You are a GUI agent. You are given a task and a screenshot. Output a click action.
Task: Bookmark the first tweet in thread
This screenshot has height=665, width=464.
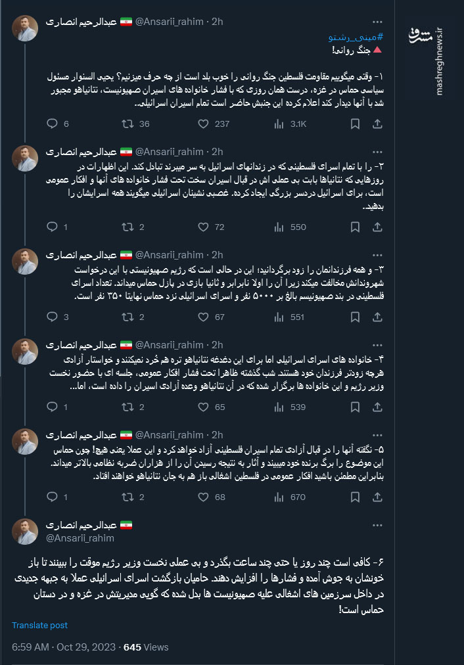pyautogui.click(x=355, y=124)
